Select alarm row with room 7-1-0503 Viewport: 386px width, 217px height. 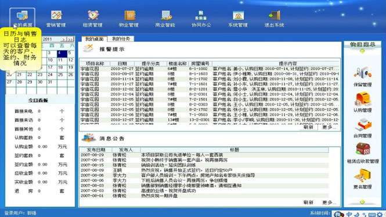click(210, 115)
